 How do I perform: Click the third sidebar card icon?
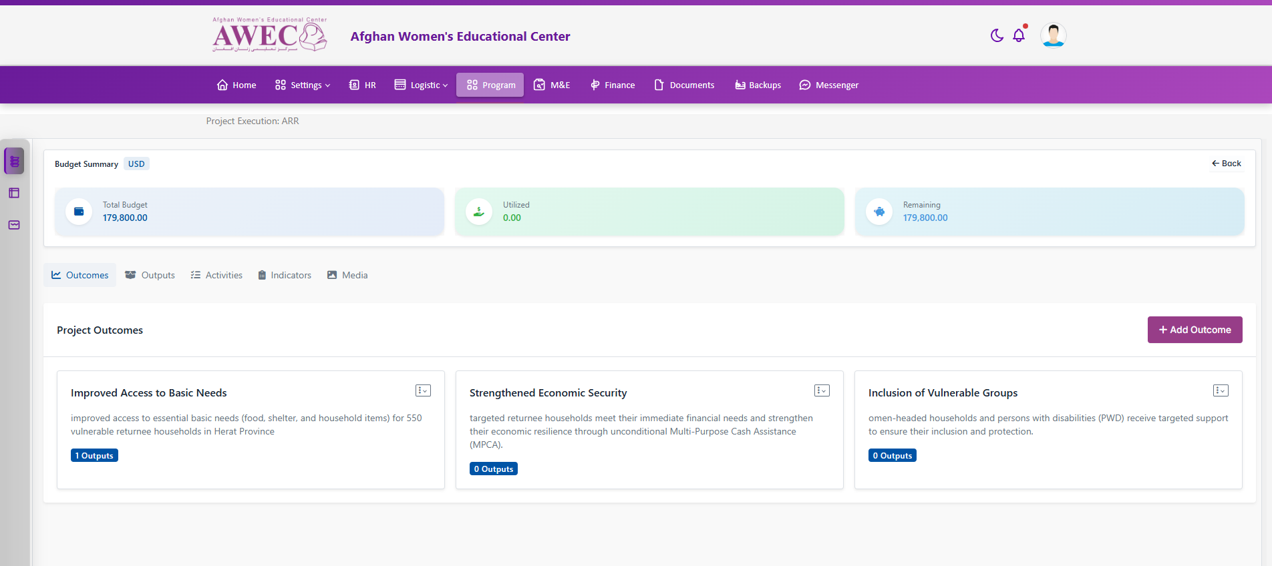pyautogui.click(x=14, y=225)
